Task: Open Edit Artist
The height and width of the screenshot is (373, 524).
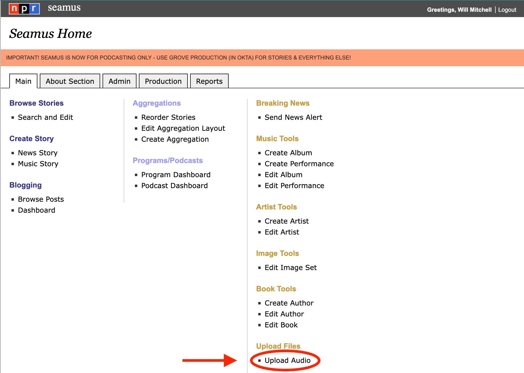Action: (282, 232)
